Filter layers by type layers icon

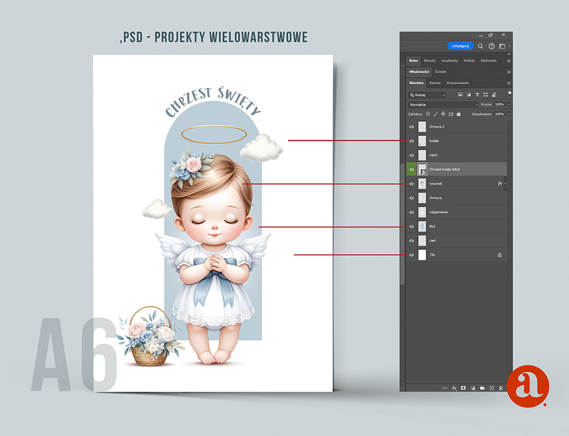(477, 95)
